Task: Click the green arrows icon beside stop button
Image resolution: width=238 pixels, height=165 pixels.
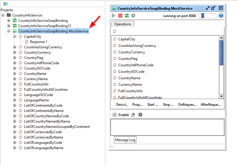Action: coord(127,16)
